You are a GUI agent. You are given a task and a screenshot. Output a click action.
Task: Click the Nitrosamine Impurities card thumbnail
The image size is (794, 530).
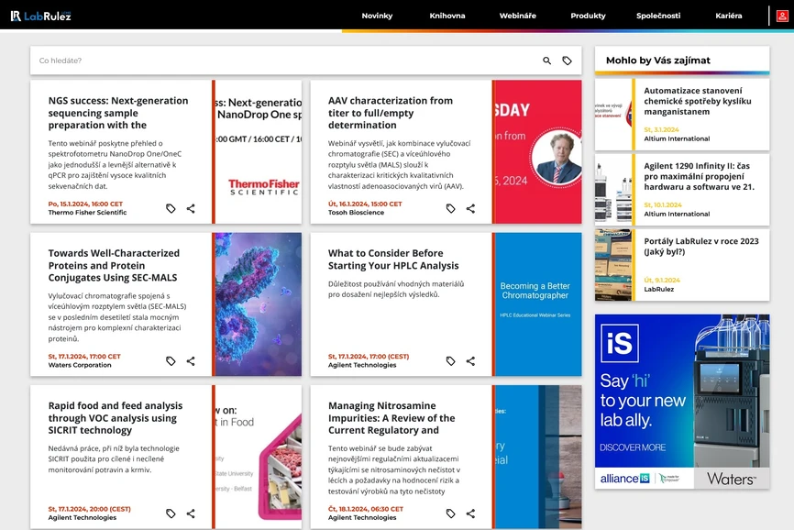pyautogui.click(x=538, y=457)
